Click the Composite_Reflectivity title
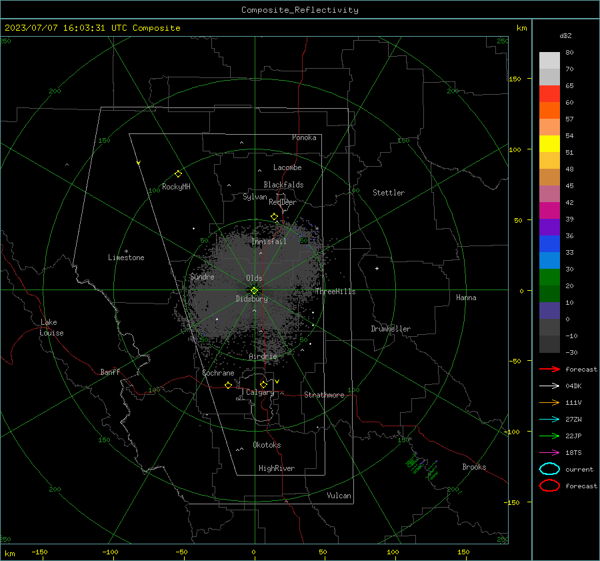 click(300, 10)
